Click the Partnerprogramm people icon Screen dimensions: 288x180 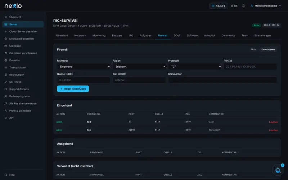(6, 96)
